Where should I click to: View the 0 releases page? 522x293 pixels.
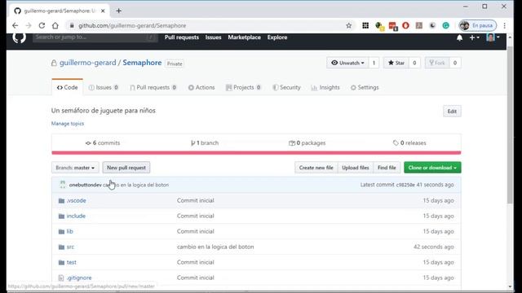[x=409, y=143]
